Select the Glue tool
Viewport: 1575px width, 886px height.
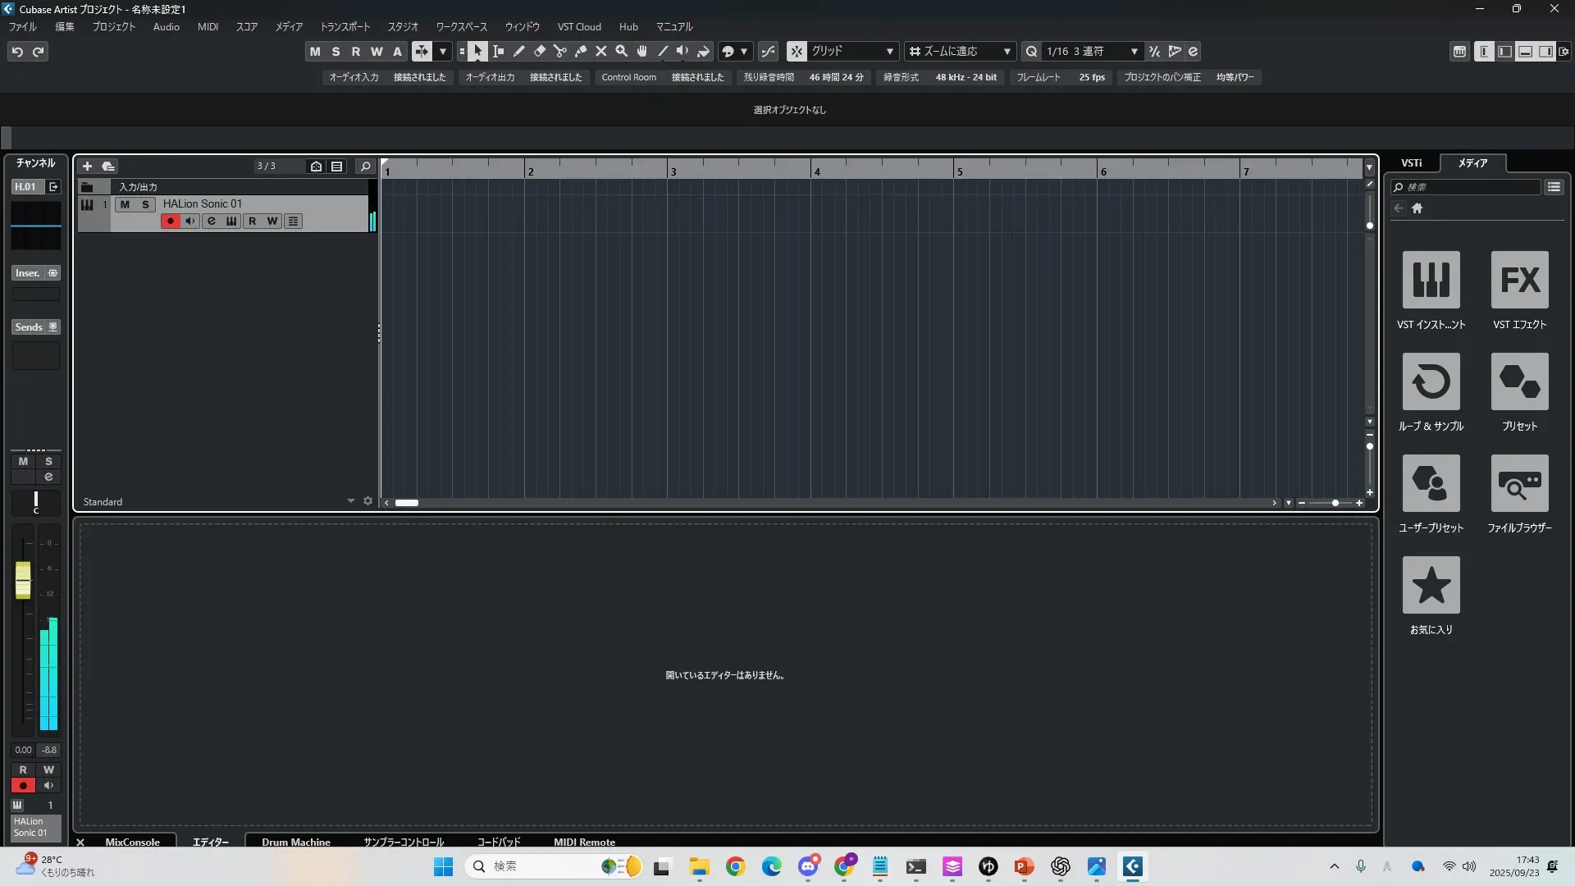581,51
